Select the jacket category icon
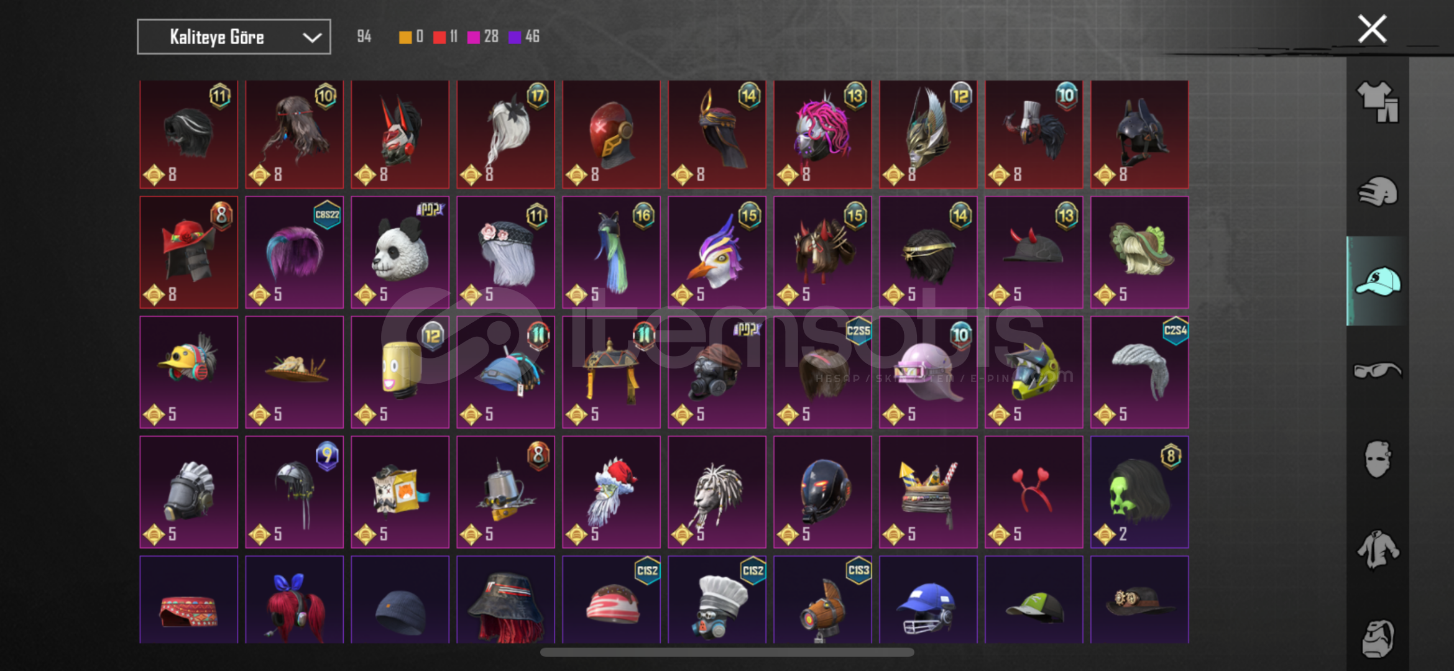Image resolution: width=1454 pixels, height=671 pixels. (1378, 549)
